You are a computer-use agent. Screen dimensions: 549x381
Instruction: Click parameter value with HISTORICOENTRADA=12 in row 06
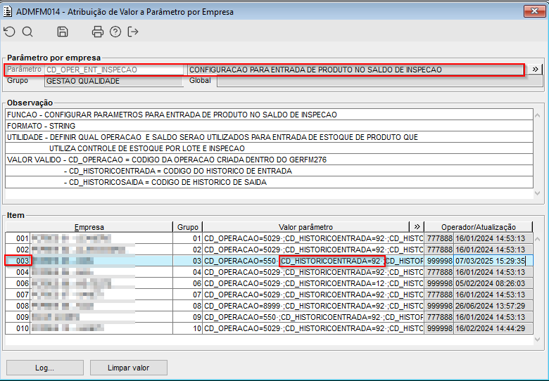click(x=313, y=283)
